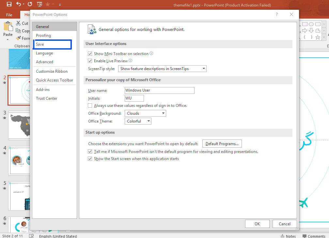The width and height of the screenshot is (329, 238).
Task: Click Cancel in PowerPoint Options
Action: coord(285,224)
